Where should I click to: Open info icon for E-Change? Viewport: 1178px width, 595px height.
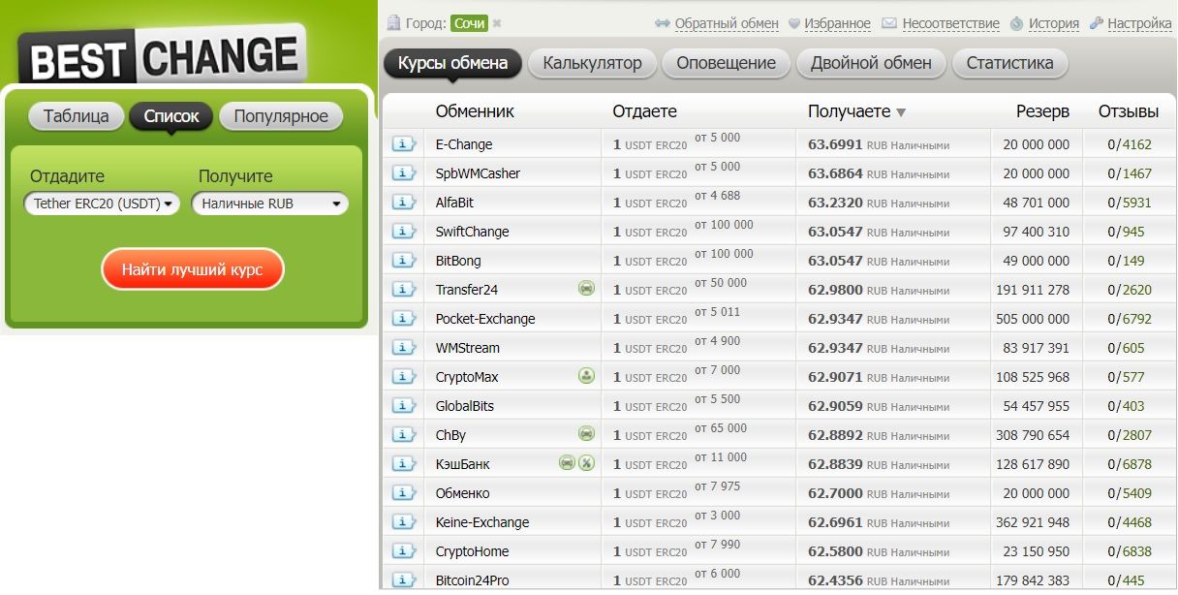(x=403, y=144)
